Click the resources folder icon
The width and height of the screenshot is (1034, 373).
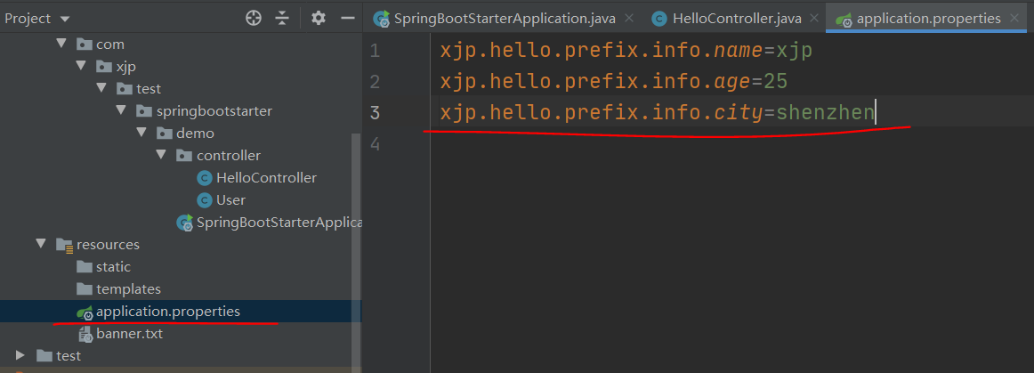coord(65,245)
